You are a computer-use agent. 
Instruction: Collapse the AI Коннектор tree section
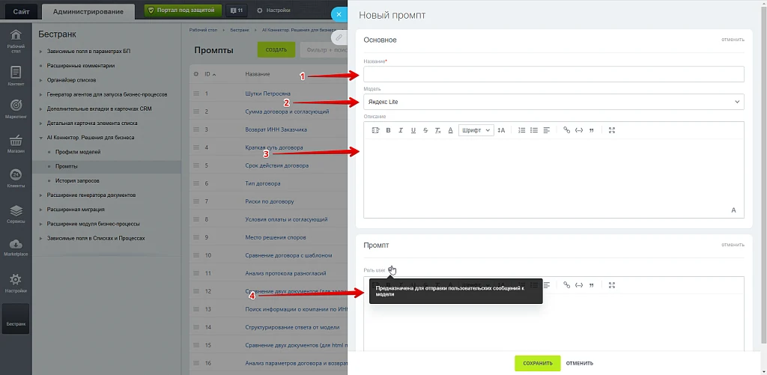pos(41,138)
